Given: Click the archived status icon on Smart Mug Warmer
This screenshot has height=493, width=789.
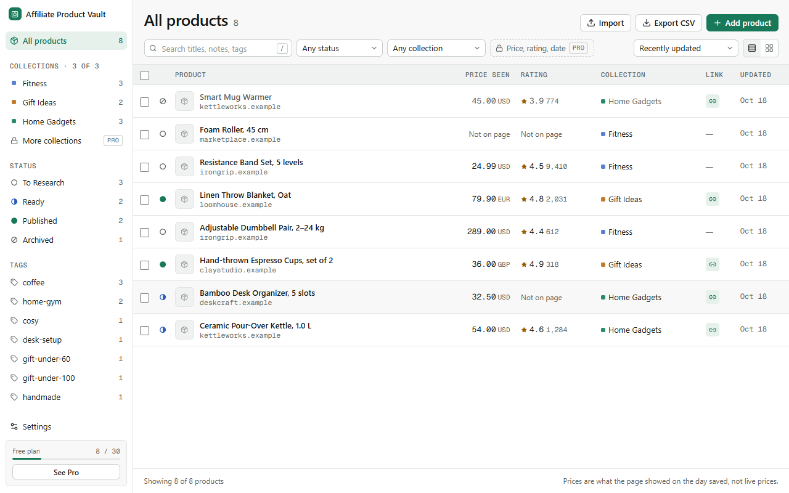Looking at the screenshot, I should click(163, 101).
